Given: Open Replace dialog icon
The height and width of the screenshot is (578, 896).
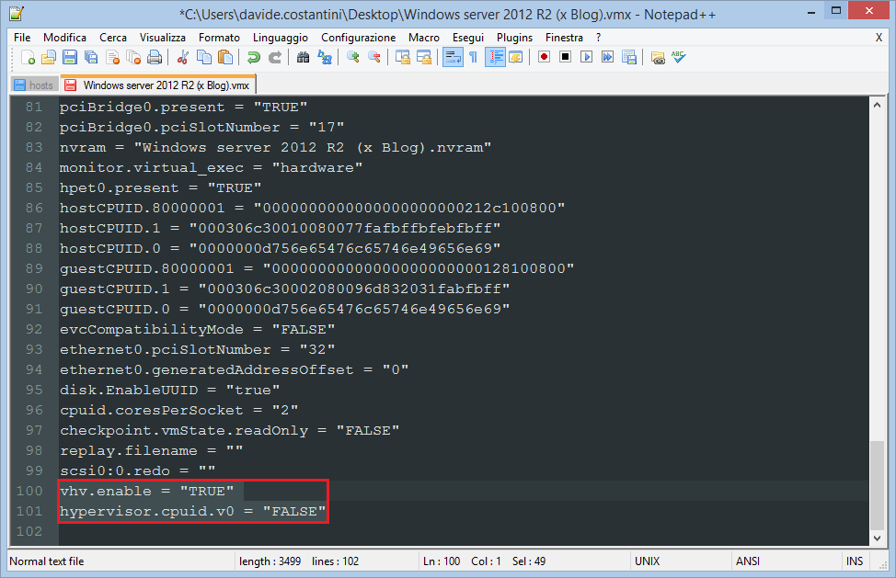Looking at the screenshot, I should pyautogui.click(x=325, y=57).
